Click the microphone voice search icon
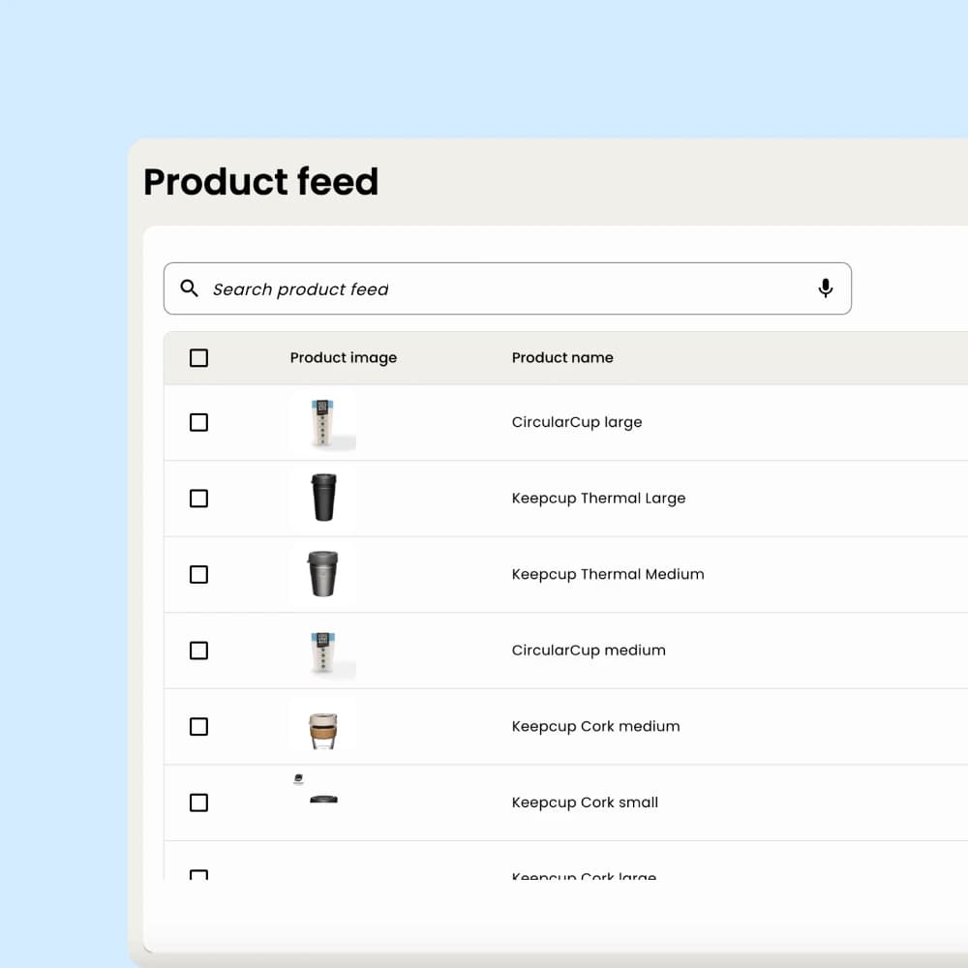This screenshot has height=968, width=968. tap(826, 287)
